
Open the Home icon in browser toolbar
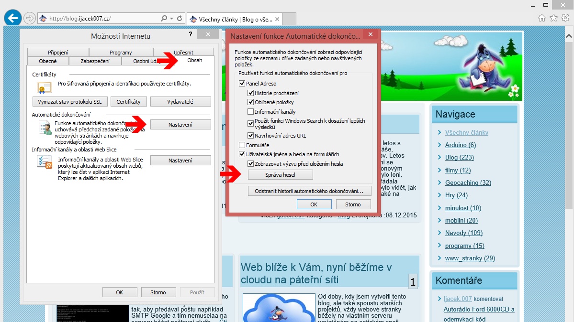(542, 18)
